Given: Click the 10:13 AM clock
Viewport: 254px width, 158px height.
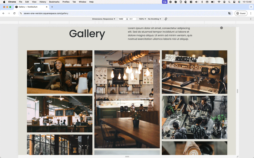Looking at the screenshot, I should click(247, 2).
